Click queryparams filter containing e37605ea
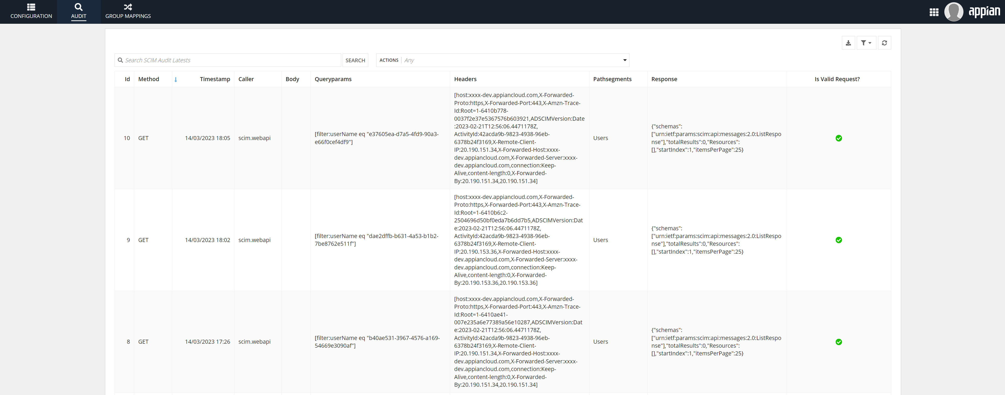The image size is (1005, 395). point(377,138)
